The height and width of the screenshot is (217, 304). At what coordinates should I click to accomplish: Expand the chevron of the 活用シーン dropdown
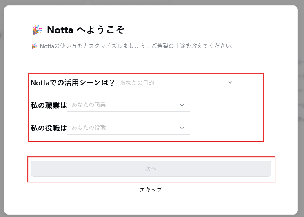click(x=230, y=82)
